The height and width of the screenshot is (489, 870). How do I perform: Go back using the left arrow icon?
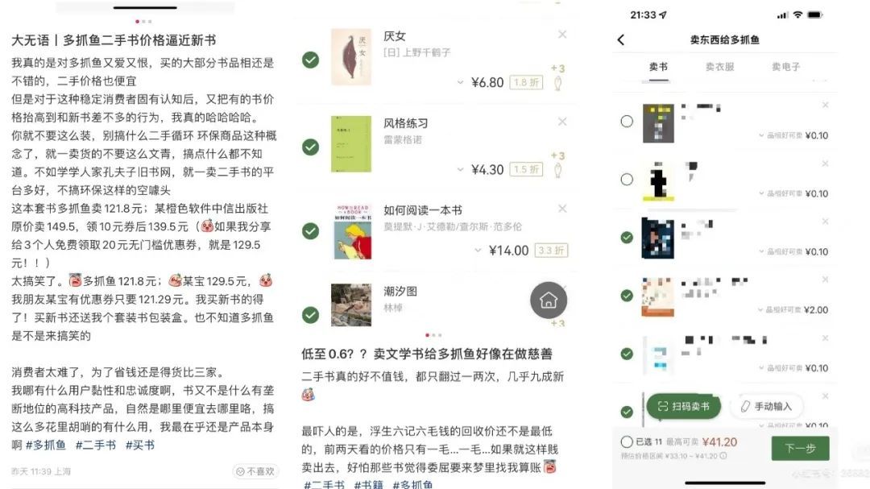[x=621, y=40]
